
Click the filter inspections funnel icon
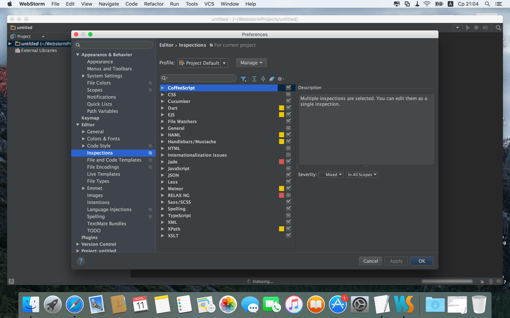(x=243, y=79)
